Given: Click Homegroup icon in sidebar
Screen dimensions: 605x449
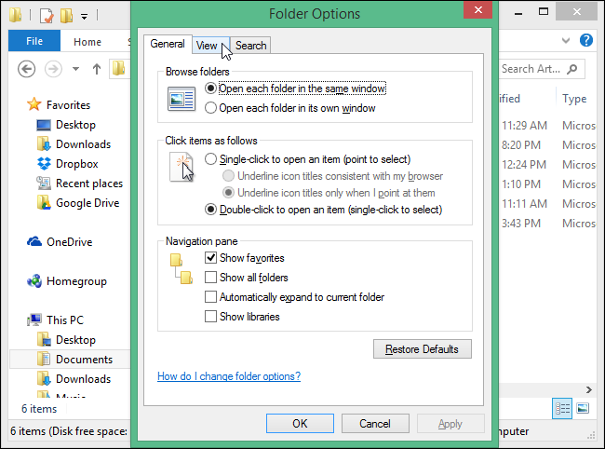Looking at the screenshot, I should tap(34, 281).
